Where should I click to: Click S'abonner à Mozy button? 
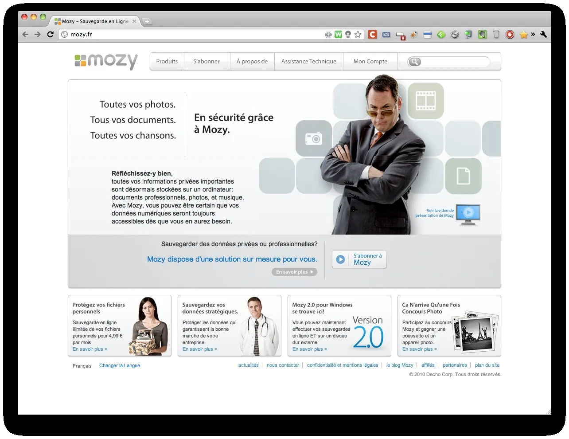359,259
